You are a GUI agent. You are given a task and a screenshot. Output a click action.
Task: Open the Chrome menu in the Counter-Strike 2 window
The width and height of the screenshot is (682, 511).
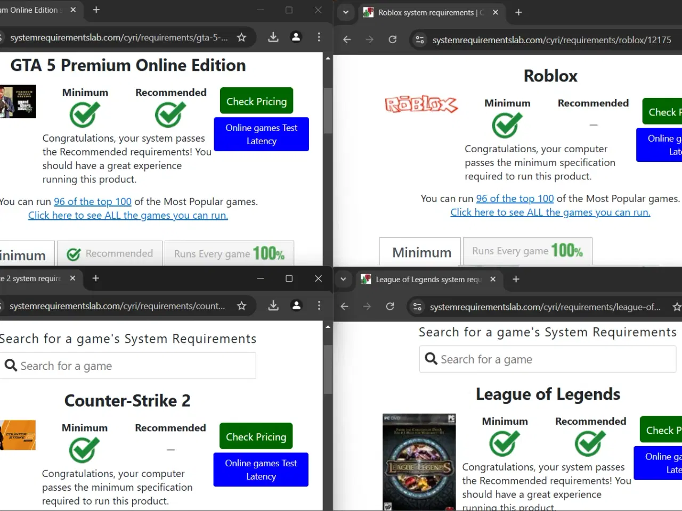point(319,306)
